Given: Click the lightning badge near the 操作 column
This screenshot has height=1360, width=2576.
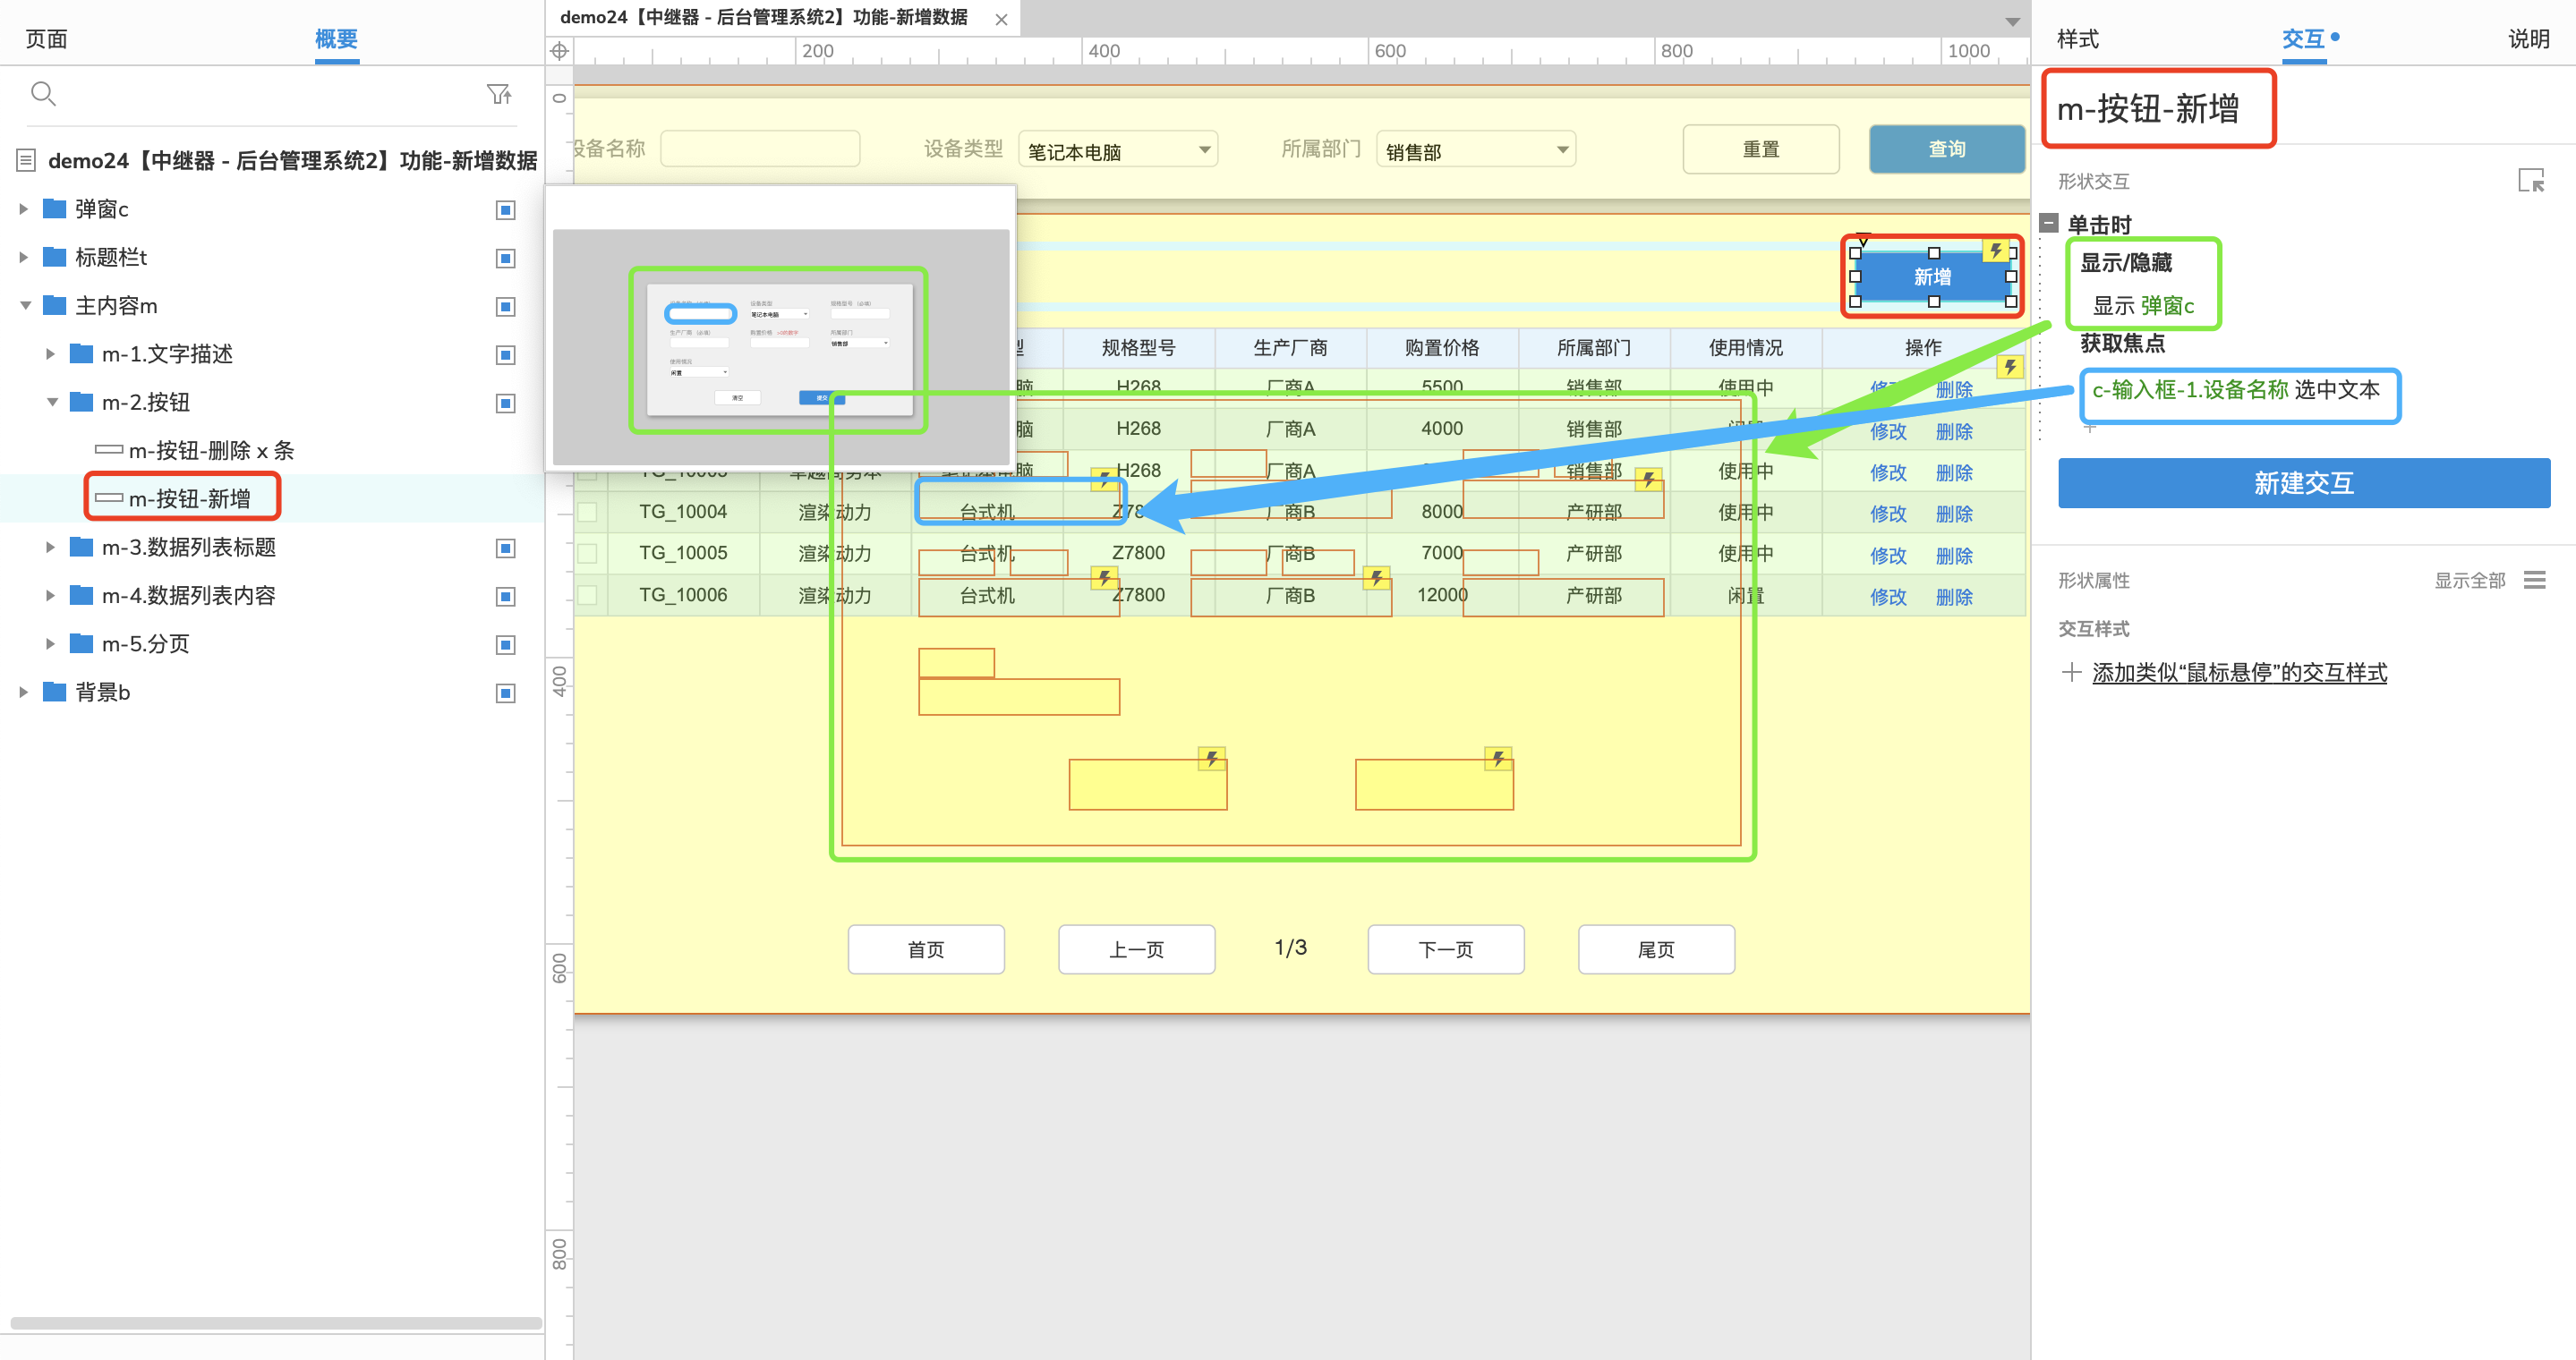Looking at the screenshot, I should [2009, 367].
